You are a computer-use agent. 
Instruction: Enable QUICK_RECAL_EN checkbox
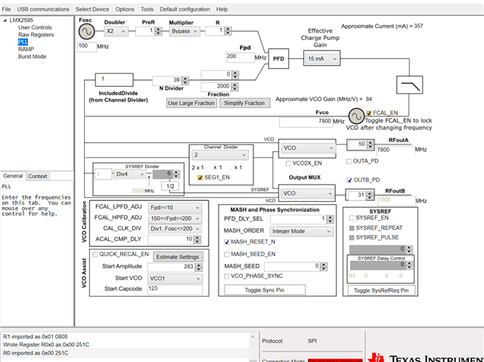(95, 255)
